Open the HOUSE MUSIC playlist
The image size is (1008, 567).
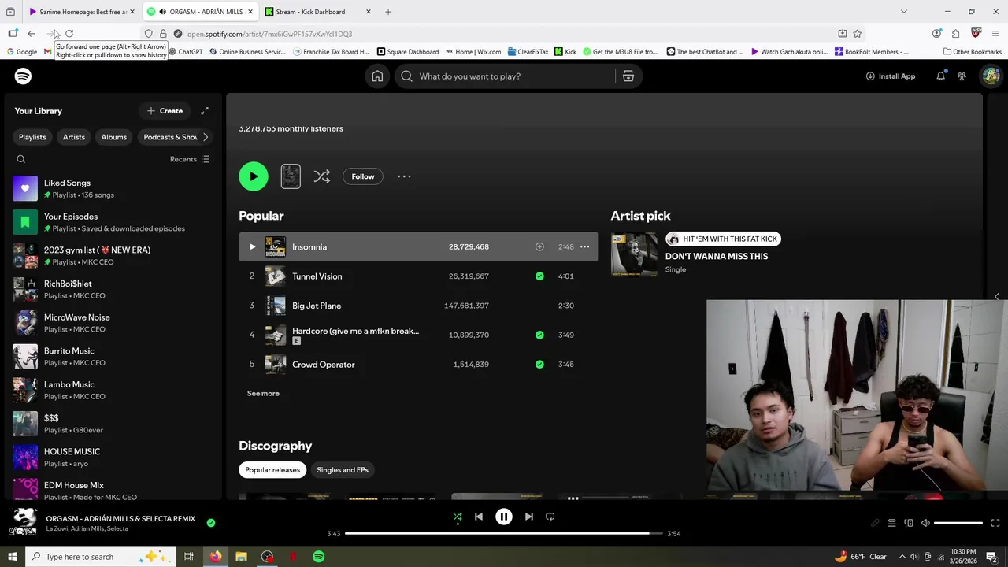tap(111, 458)
